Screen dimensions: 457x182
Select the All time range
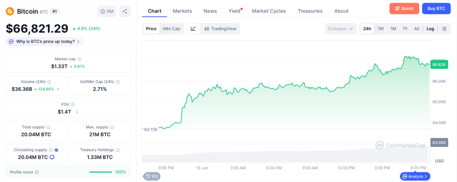(417, 29)
